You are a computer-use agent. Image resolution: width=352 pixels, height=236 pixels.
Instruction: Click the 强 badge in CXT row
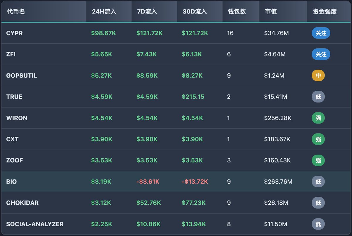pos(318,139)
